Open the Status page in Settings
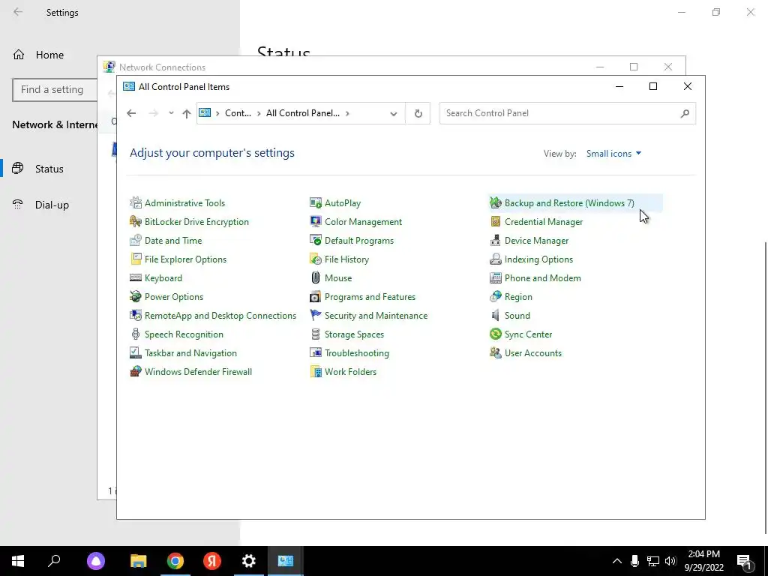Screen dimensions: 768x576 pyautogui.click(x=49, y=169)
